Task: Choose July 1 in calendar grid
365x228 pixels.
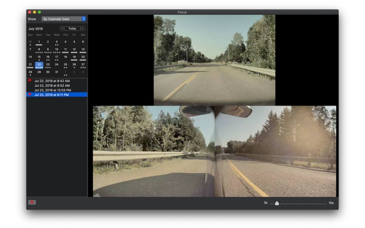Action: pyautogui.click(x=39, y=41)
